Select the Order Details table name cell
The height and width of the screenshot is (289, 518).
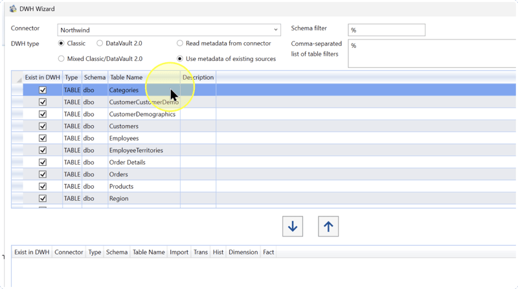(144, 163)
